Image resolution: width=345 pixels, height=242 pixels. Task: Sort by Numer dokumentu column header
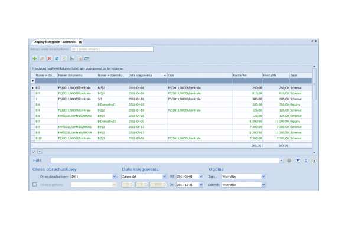(x=77, y=75)
